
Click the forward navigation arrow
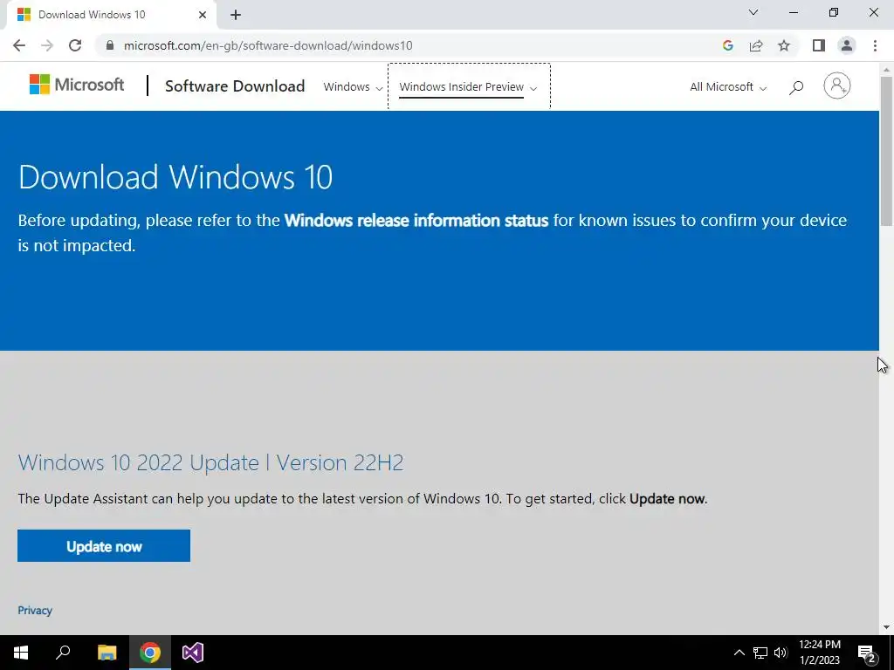point(47,45)
